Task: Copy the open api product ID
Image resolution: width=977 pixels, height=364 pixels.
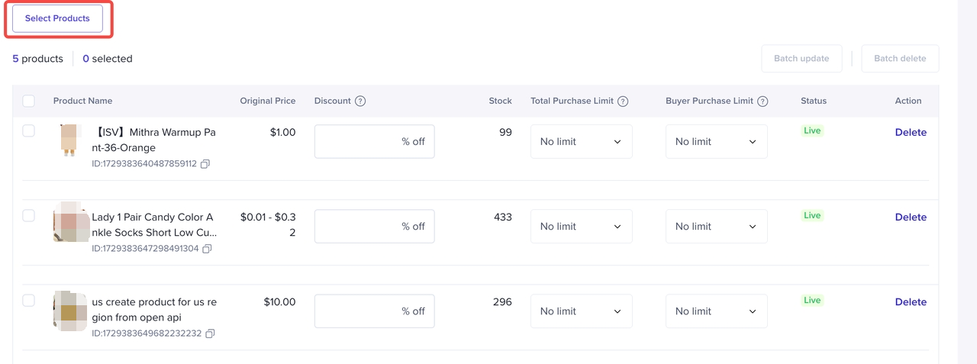Action: 210,333
